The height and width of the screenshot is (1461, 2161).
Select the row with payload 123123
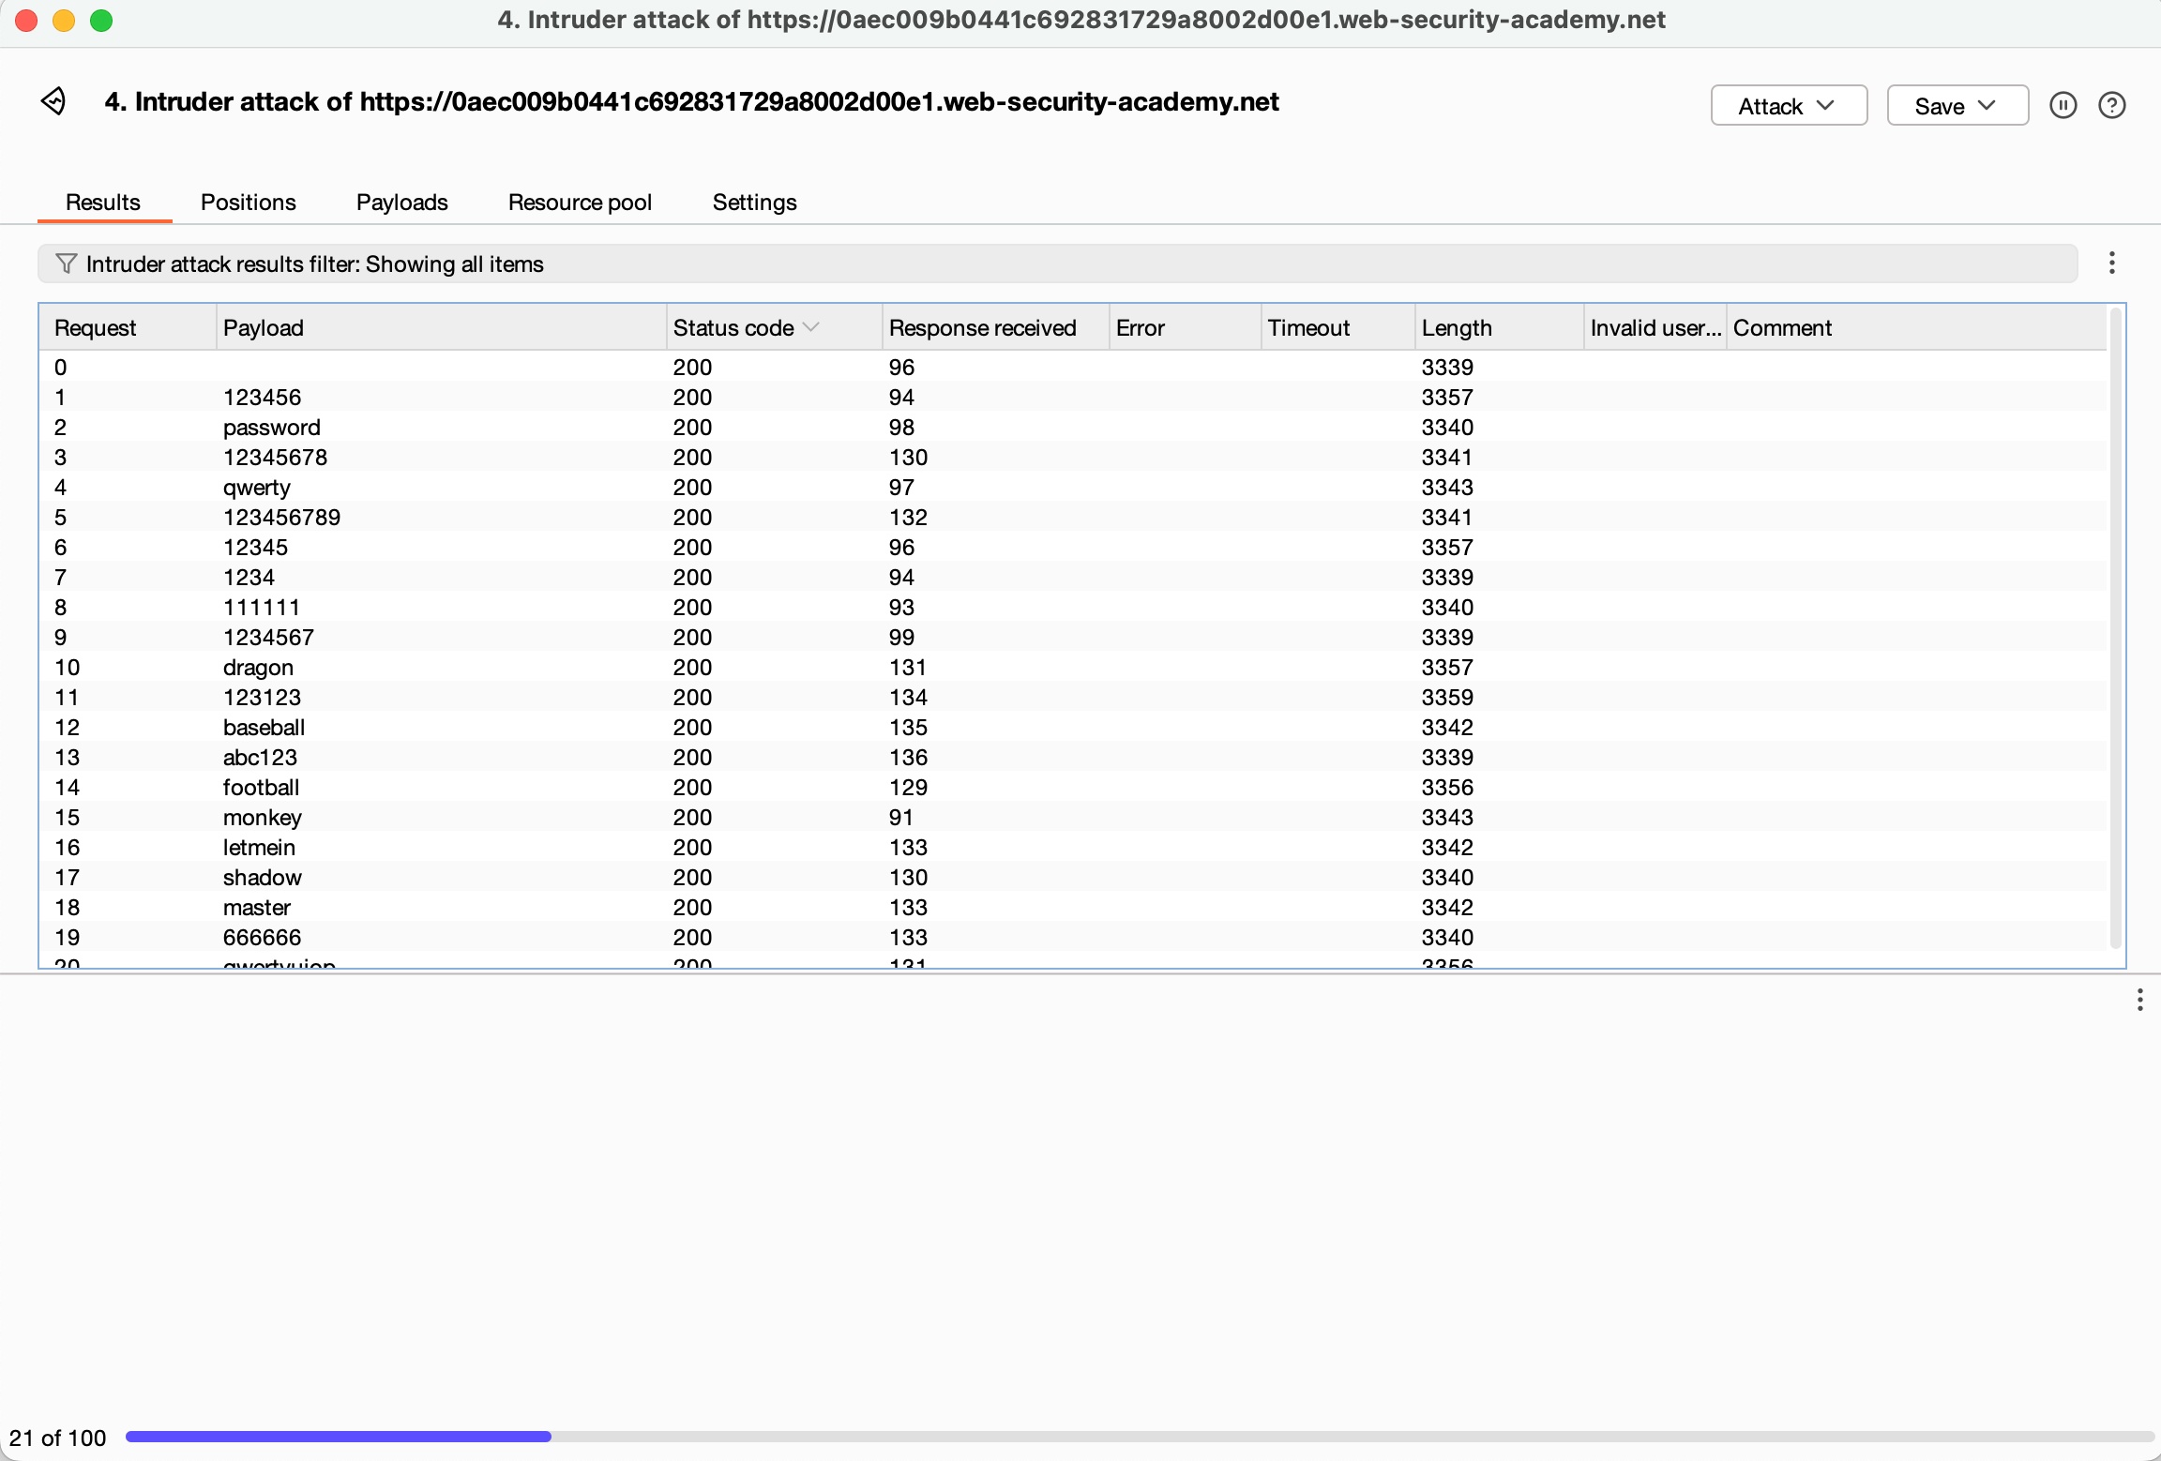[x=1073, y=698]
